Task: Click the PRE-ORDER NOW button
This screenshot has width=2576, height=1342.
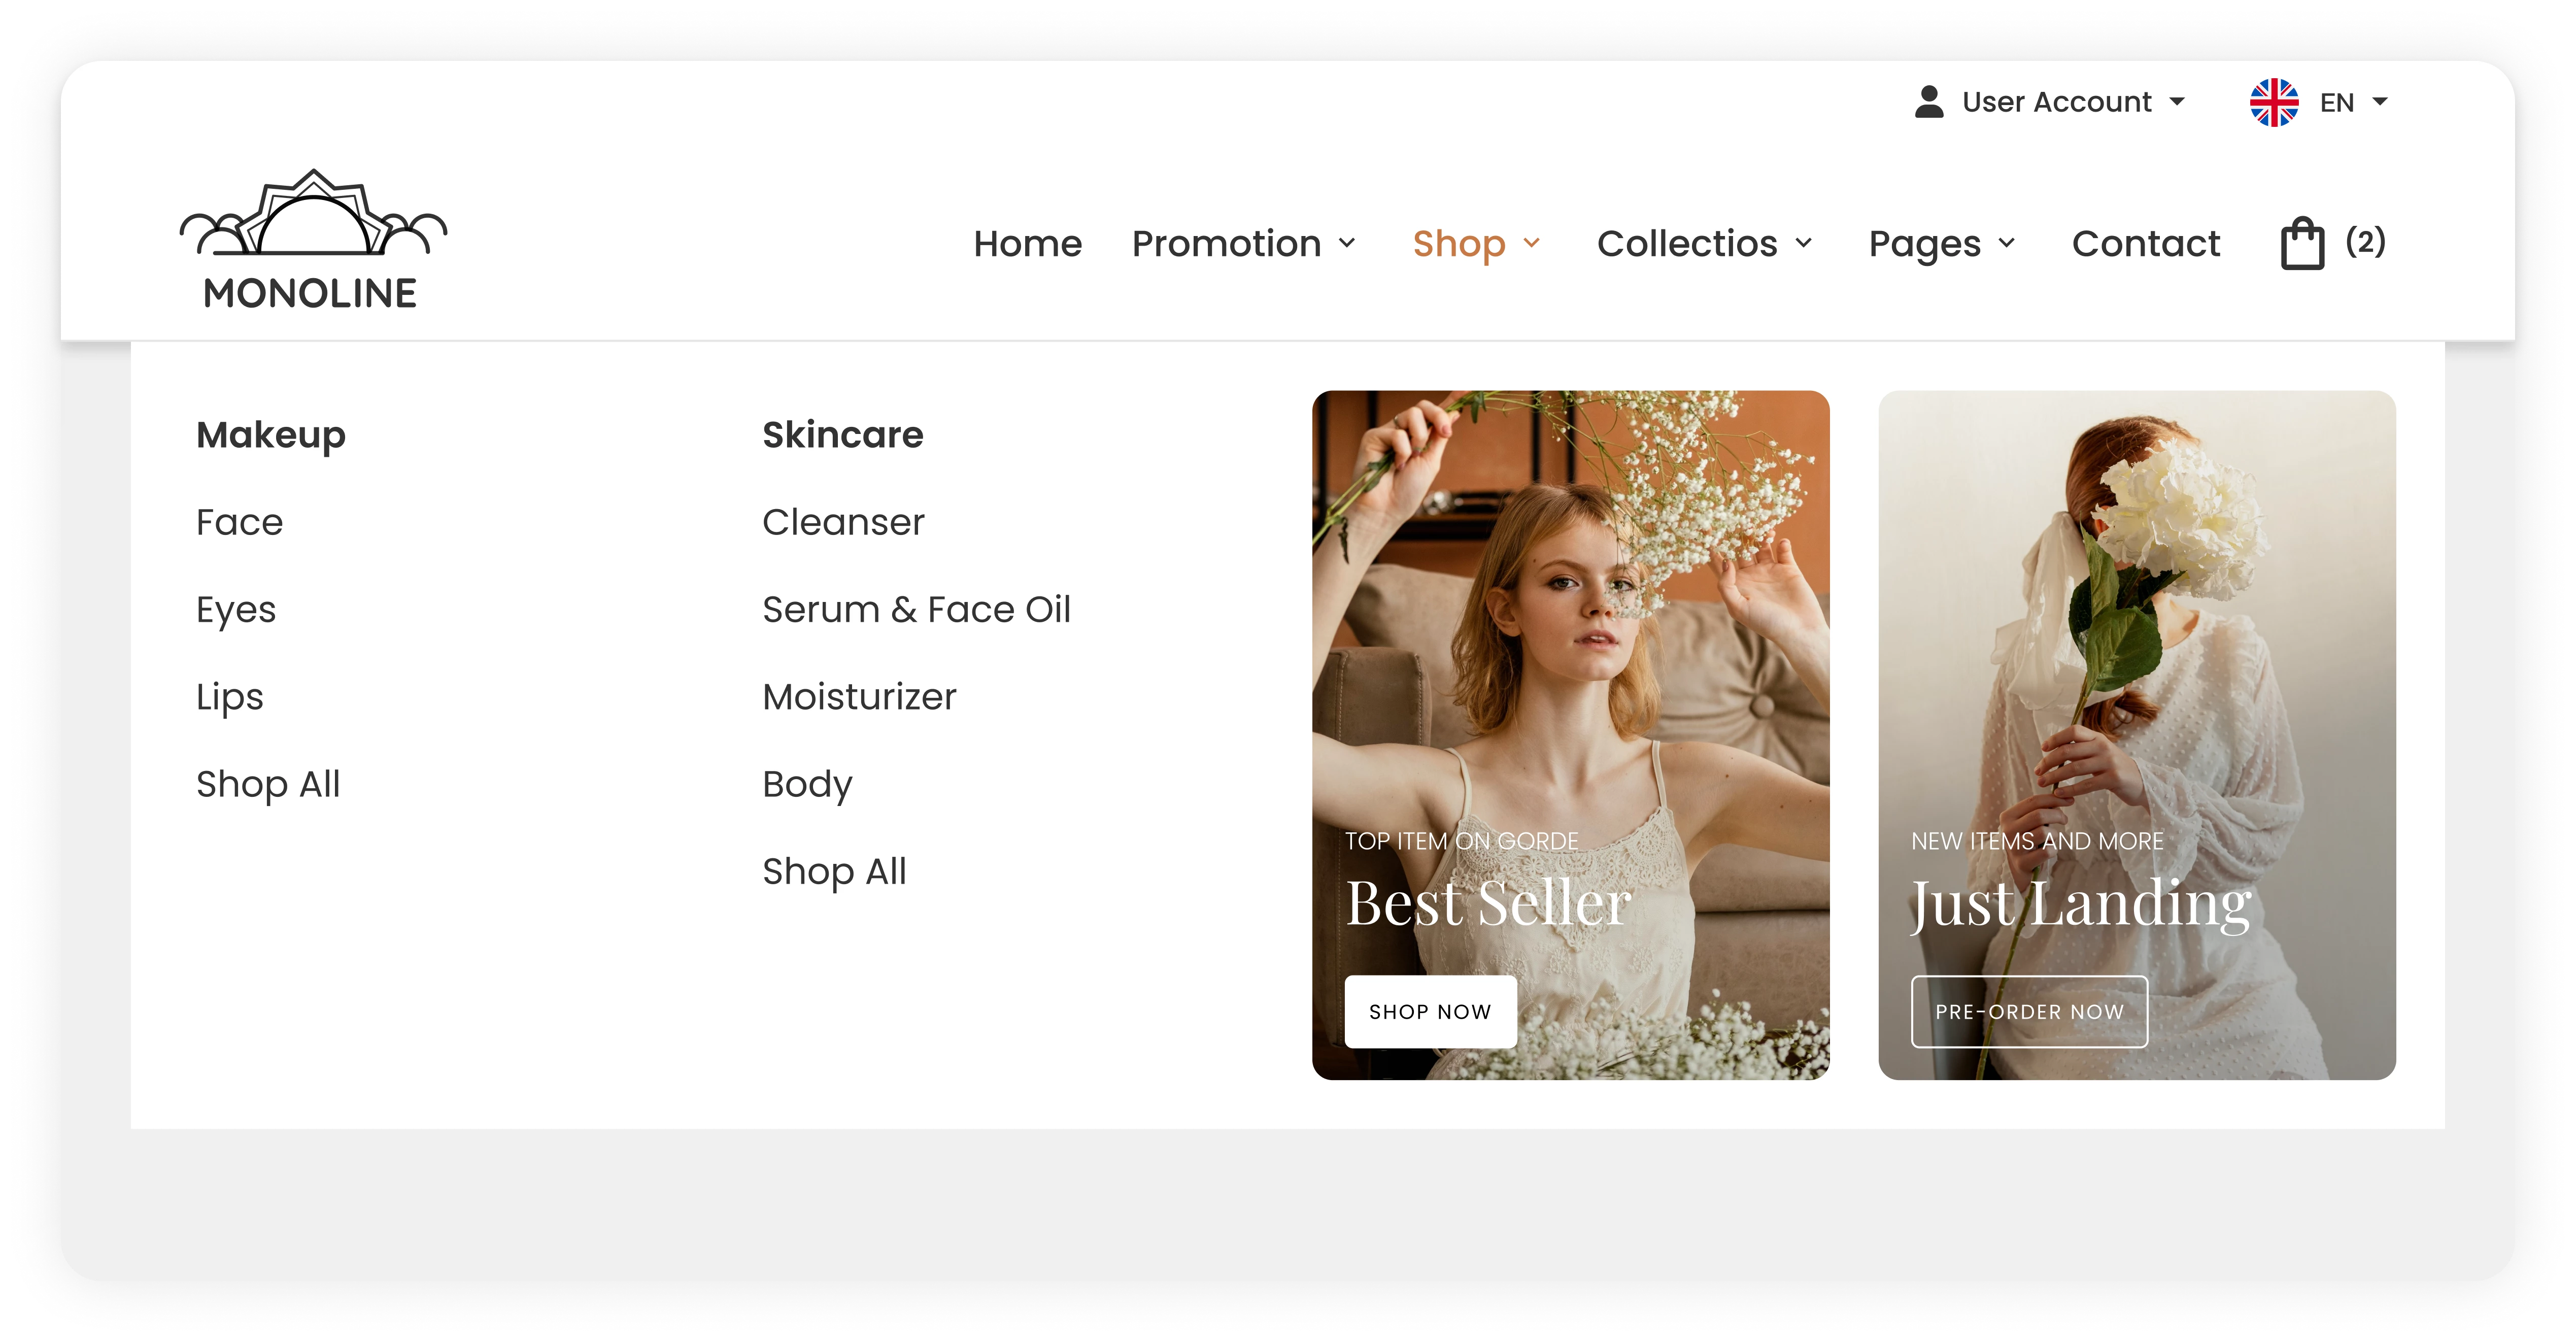Action: (2030, 1012)
